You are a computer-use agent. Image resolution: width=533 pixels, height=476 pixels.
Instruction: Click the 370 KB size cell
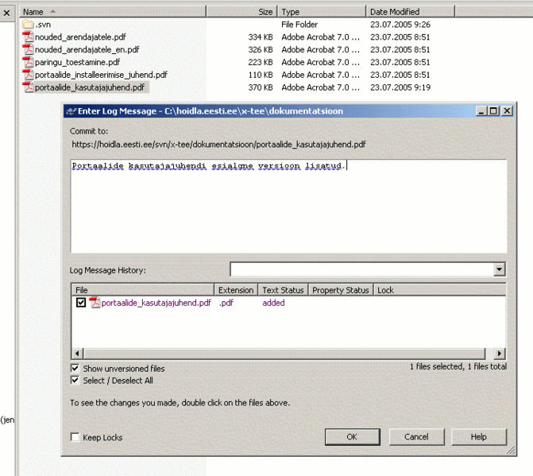pos(261,87)
